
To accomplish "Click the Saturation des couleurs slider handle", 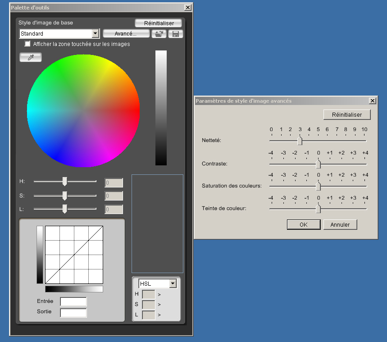I will [318, 186].
